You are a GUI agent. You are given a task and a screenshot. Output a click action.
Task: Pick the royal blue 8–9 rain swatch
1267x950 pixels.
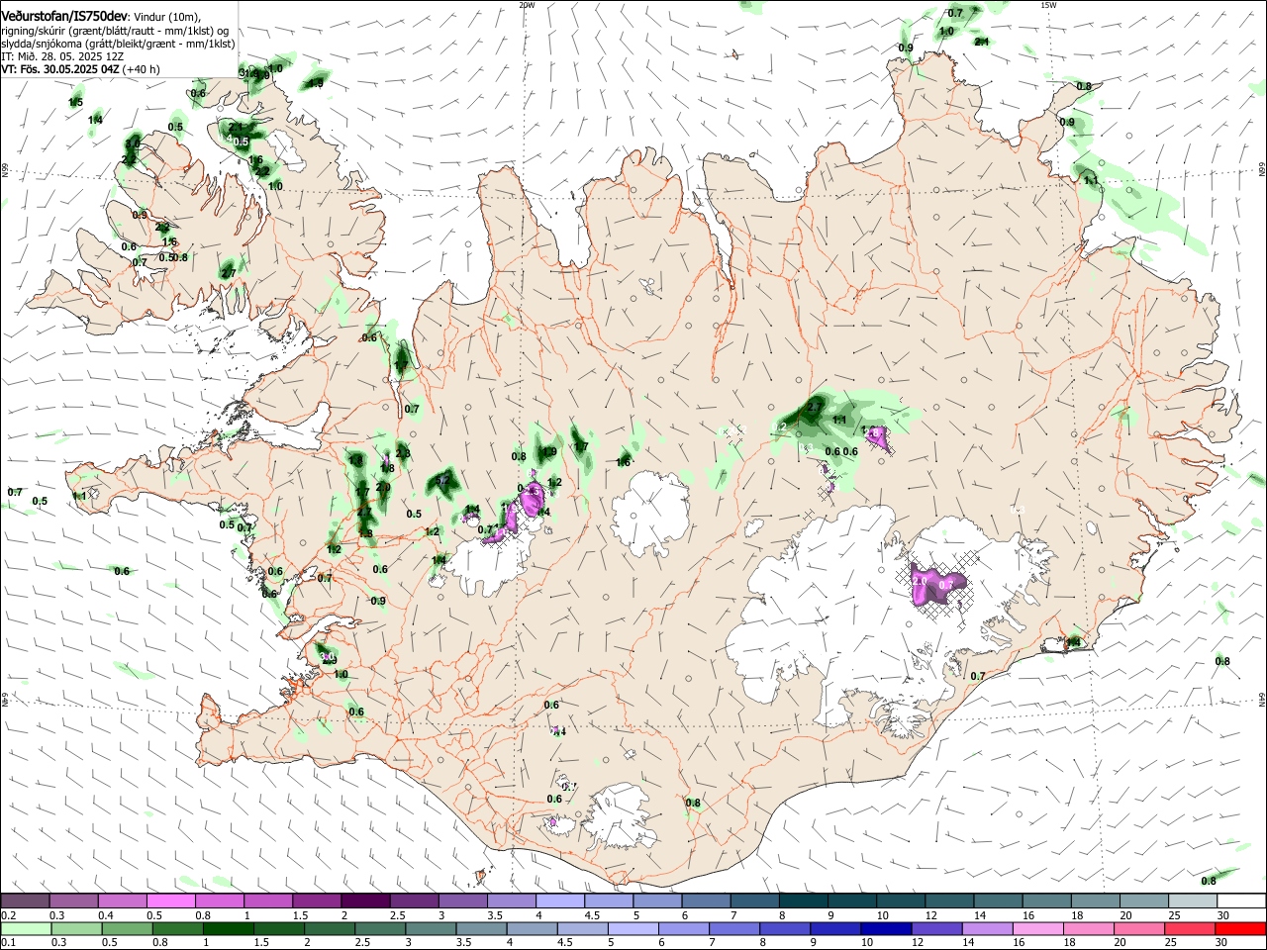pos(785,928)
